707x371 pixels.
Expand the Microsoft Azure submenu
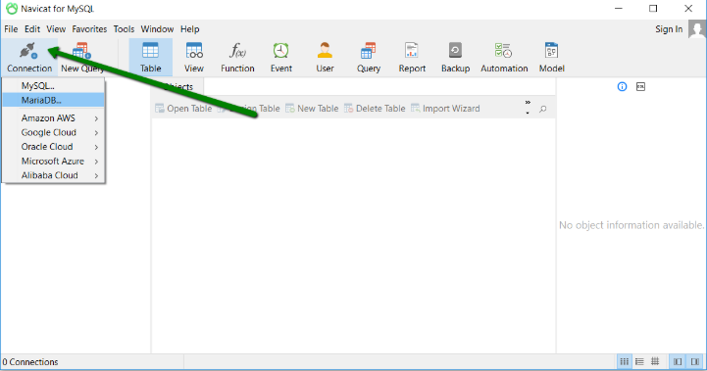(54, 161)
